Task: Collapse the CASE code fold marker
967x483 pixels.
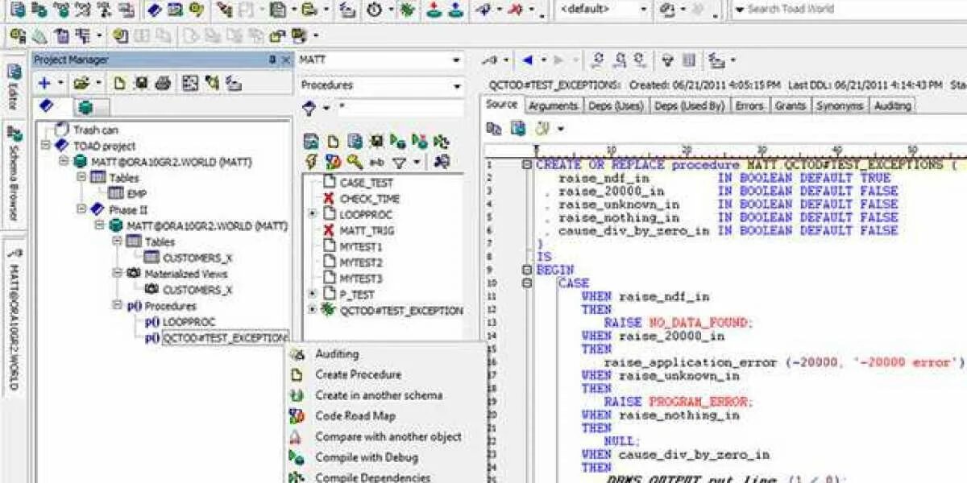Action: tap(526, 283)
